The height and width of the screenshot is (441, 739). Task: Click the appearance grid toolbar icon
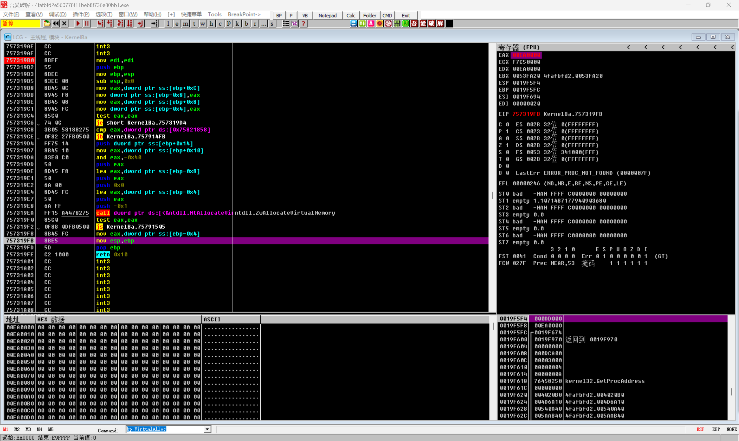pos(295,23)
